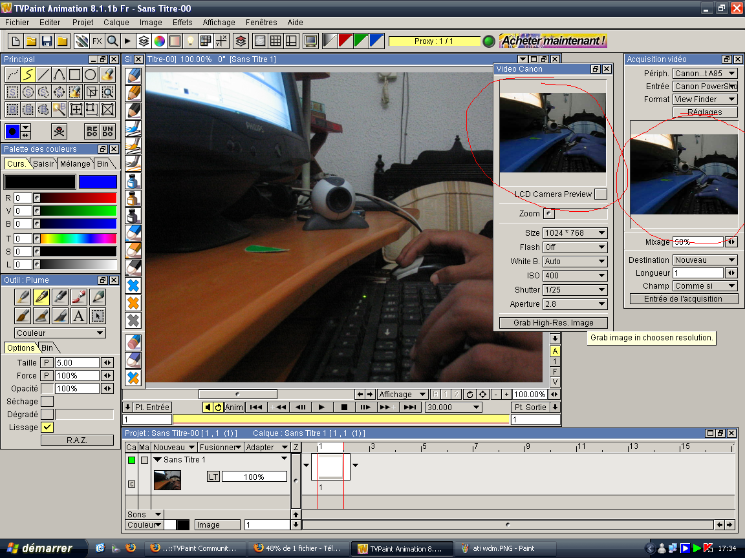Select the text tool A icon

[79, 316]
